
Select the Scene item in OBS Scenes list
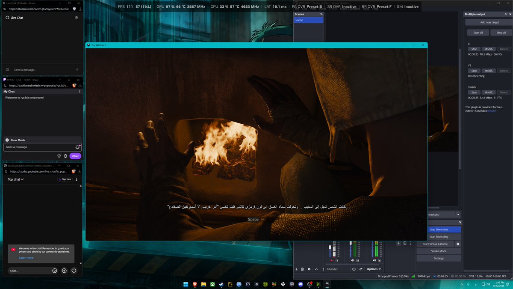[309, 20]
